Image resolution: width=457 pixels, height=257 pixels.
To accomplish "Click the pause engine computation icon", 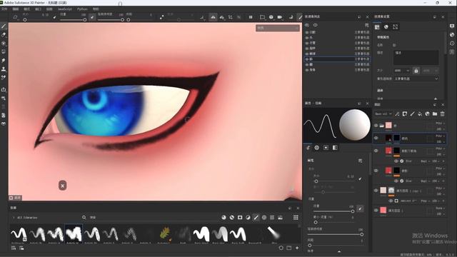I will tap(251, 17).
